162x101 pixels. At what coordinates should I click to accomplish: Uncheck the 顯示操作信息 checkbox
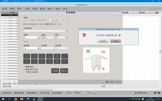pos(24,69)
